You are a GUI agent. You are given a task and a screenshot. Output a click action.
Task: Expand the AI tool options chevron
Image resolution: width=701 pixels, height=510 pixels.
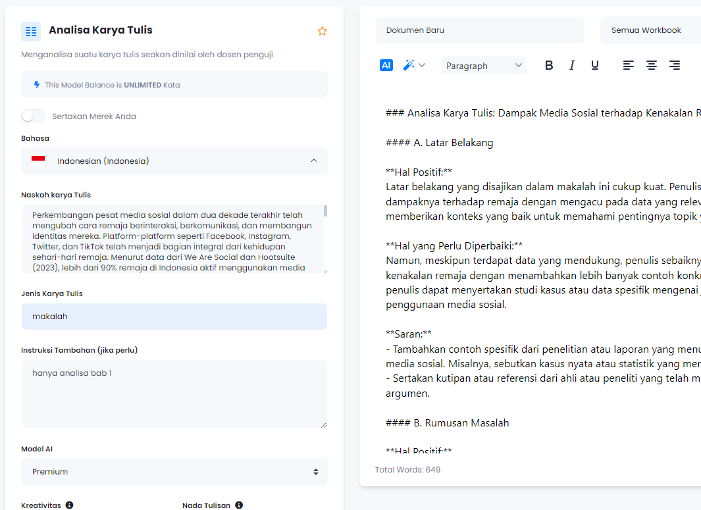click(x=423, y=65)
